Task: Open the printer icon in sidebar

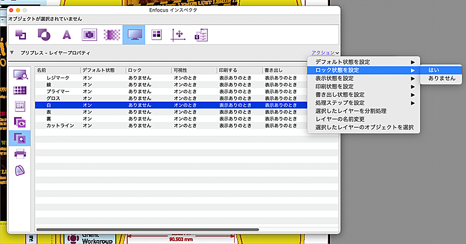Action: pyautogui.click(x=20, y=154)
